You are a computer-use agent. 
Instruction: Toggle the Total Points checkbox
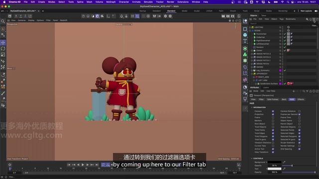click(273, 130)
